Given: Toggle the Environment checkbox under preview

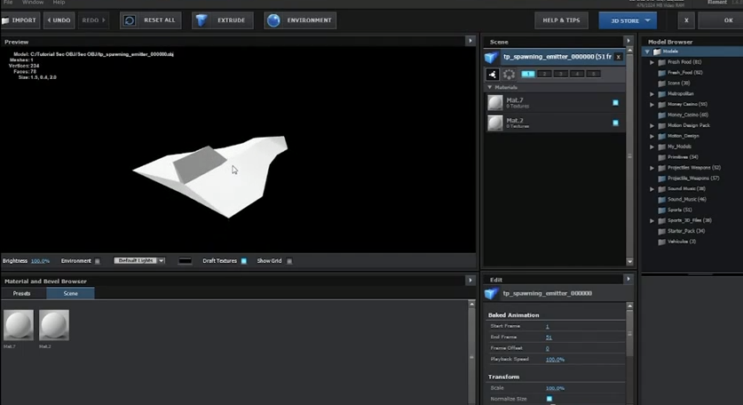Looking at the screenshot, I should [x=97, y=261].
